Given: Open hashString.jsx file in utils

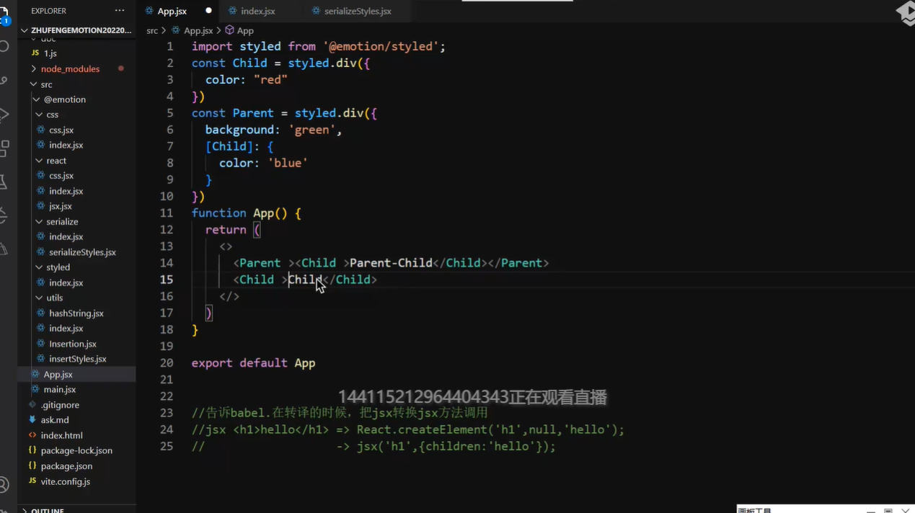Looking at the screenshot, I should coord(76,313).
